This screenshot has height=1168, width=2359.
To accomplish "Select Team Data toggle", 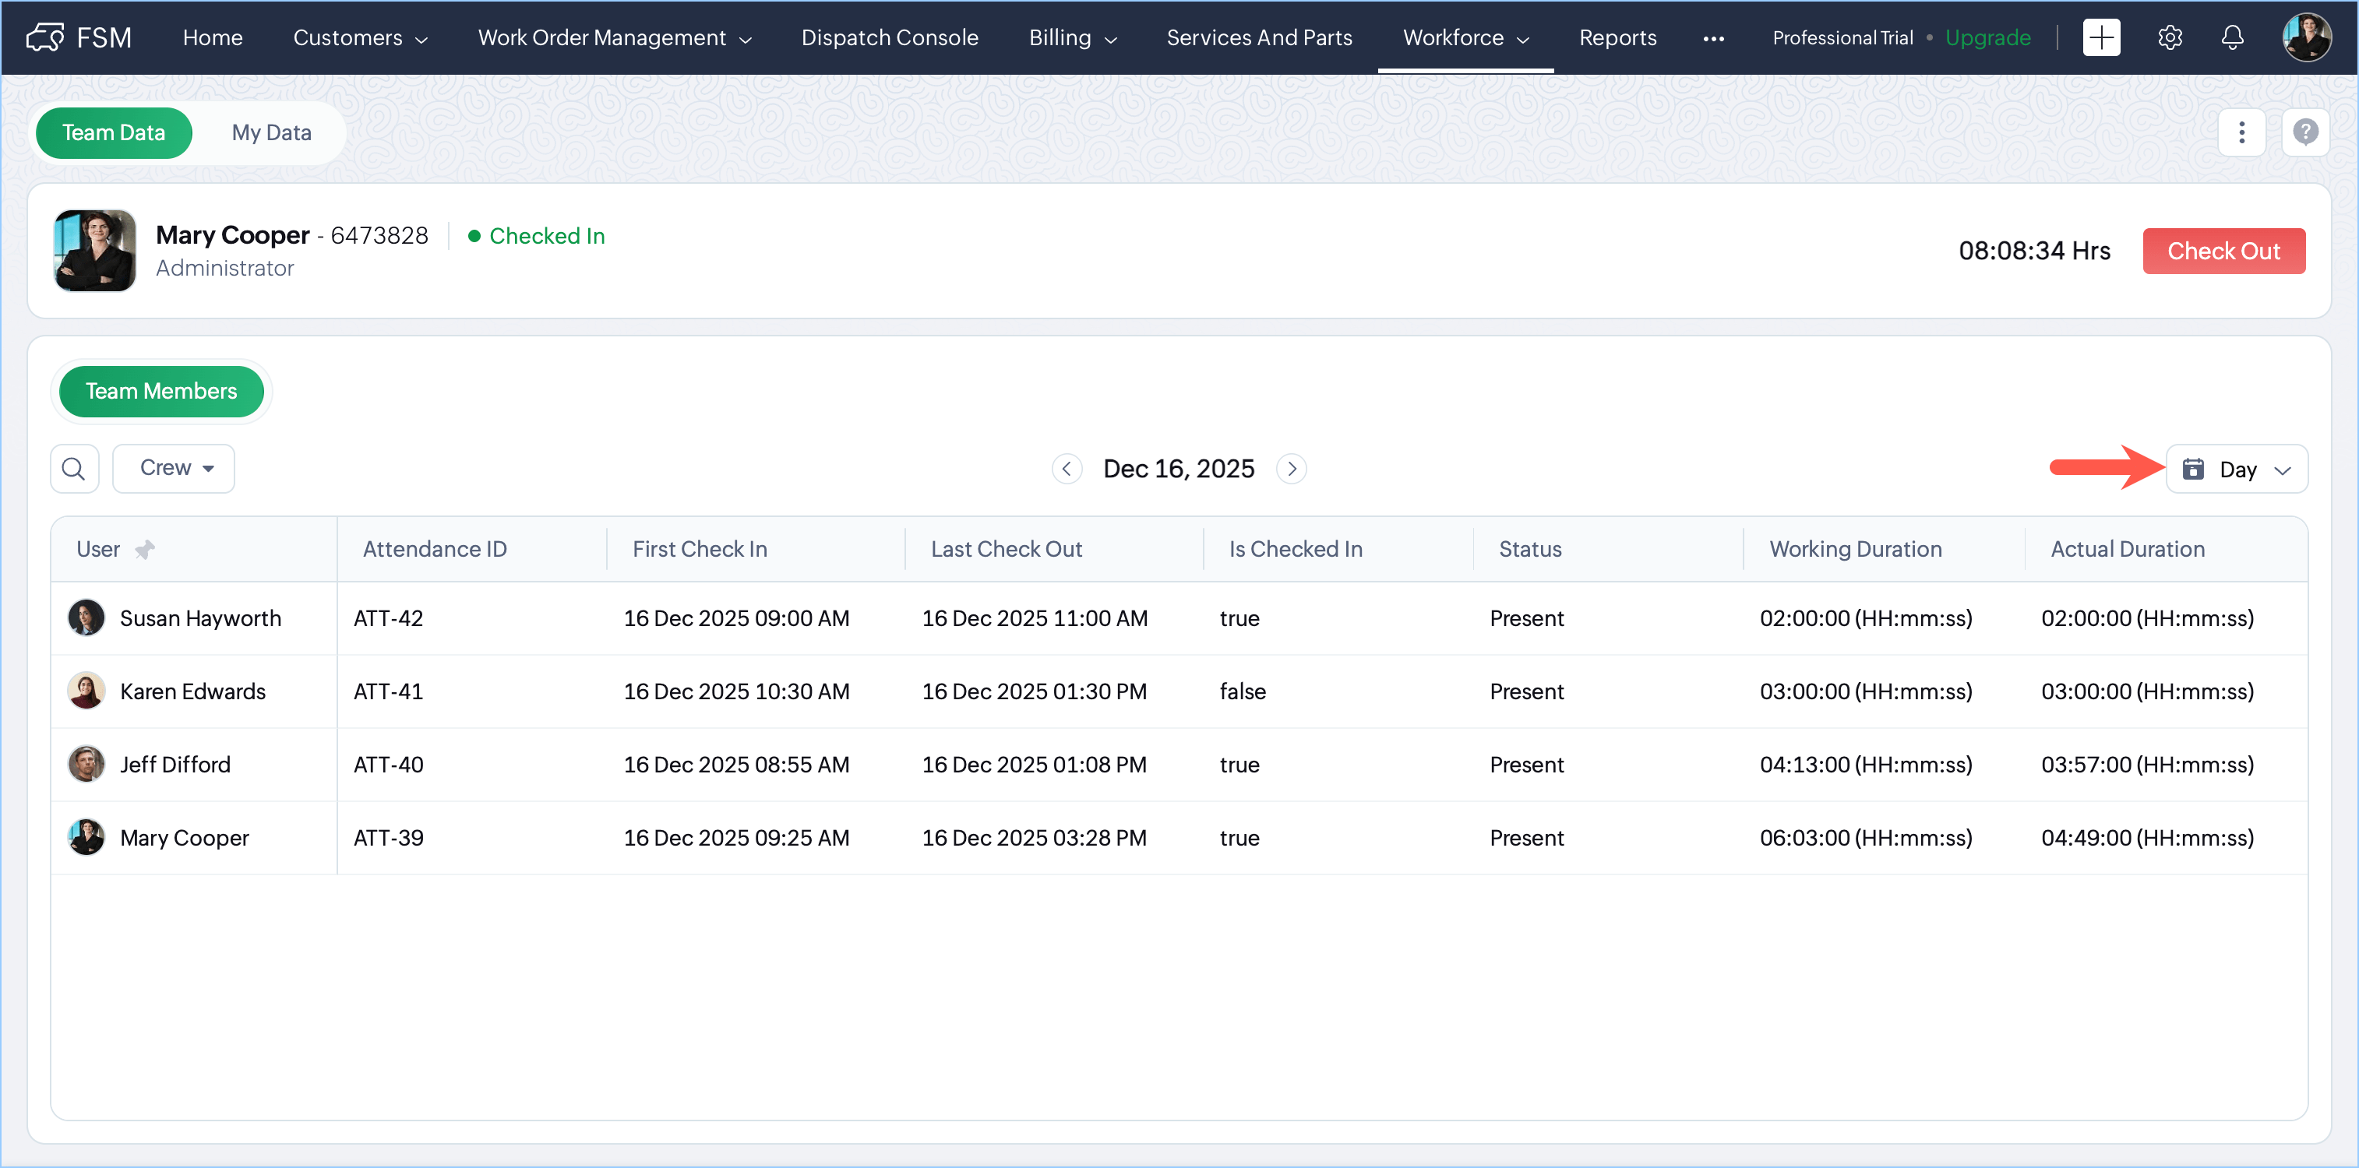I will pos(114,132).
